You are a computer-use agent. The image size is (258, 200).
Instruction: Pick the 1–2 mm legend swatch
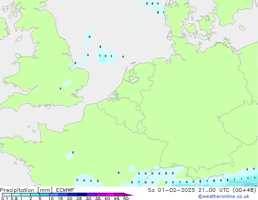pos(26,195)
